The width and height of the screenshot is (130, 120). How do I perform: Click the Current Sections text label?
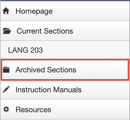point(45,31)
